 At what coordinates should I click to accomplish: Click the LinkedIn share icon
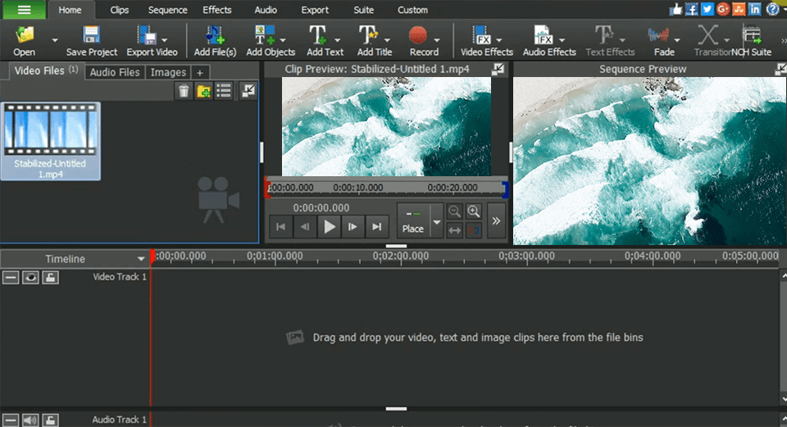coord(754,9)
